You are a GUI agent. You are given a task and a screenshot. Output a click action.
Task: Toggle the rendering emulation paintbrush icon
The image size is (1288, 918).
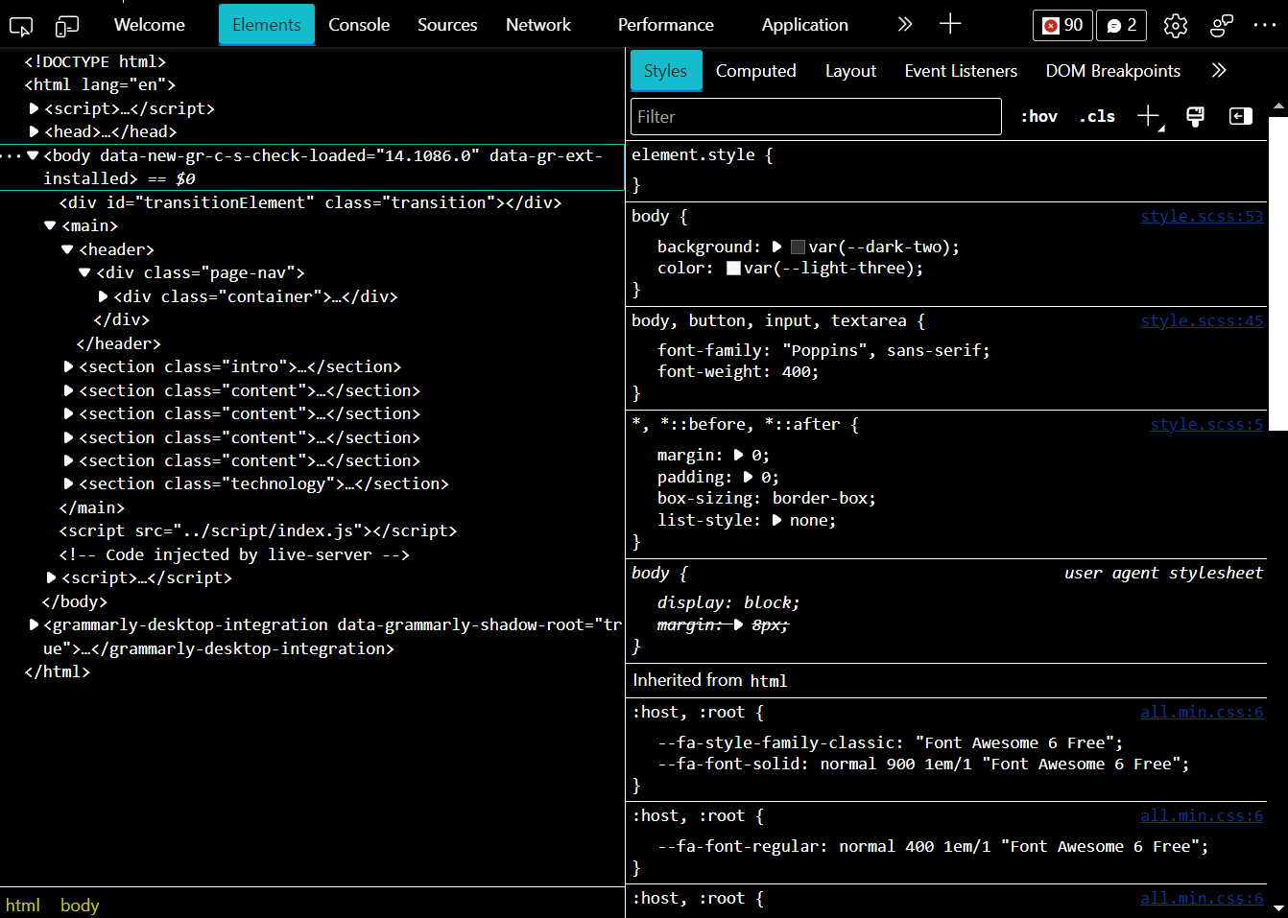tap(1195, 117)
